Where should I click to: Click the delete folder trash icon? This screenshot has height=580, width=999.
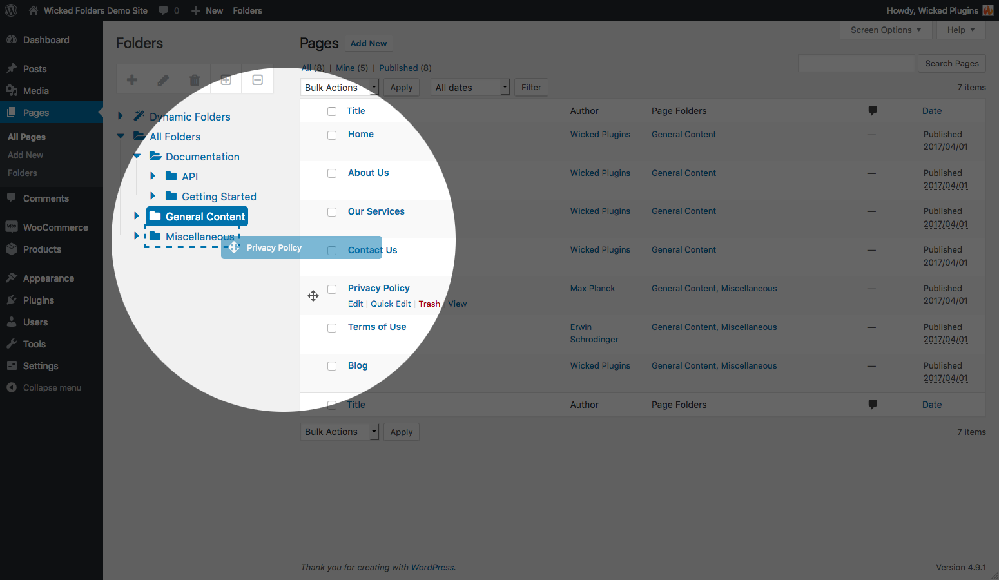[x=195, y=80]
